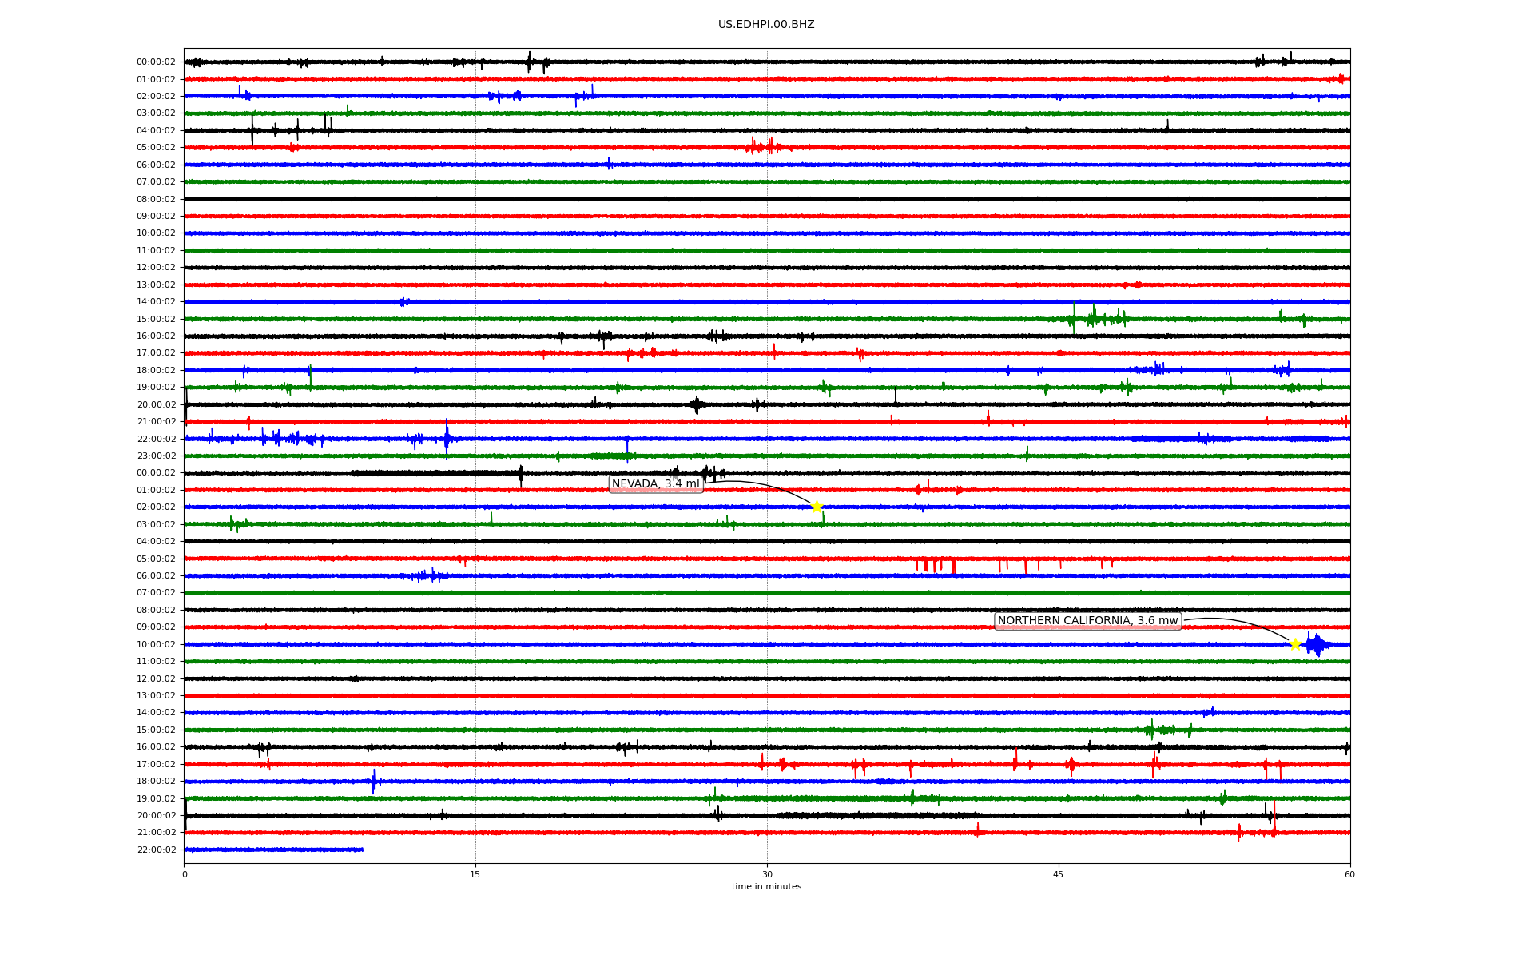The width and height of the screenshot is (1534, 959).
Task: Click the 45 tick on the minutes axis
Action: tap(1059, 874)
